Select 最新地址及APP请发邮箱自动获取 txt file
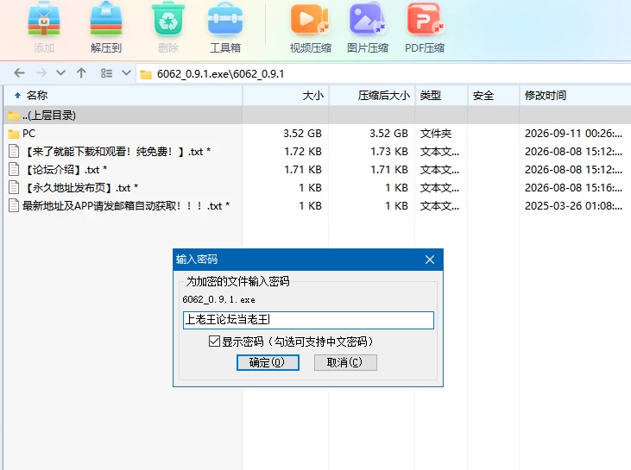The width and height of the screenshot is (631, 470). coord(317,206)
